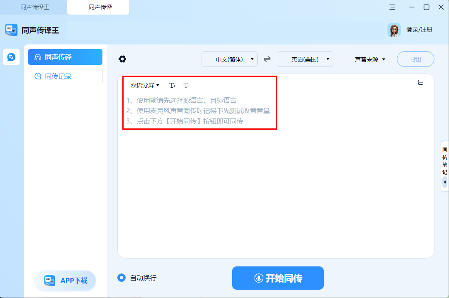Click the APP下载 download button
The width and height of the screenshot is (449, 298).
click(x=65, y=281)
